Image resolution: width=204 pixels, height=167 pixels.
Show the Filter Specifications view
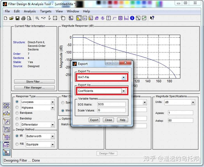71,18
